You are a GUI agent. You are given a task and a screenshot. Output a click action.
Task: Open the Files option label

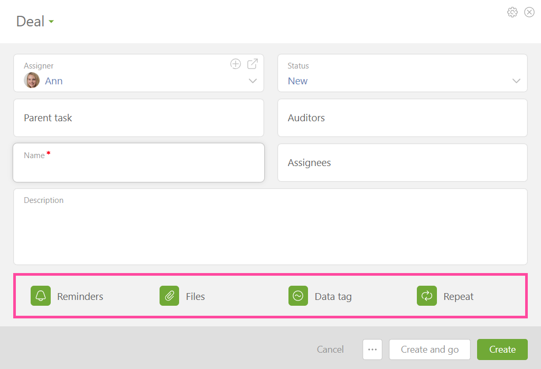195,296
